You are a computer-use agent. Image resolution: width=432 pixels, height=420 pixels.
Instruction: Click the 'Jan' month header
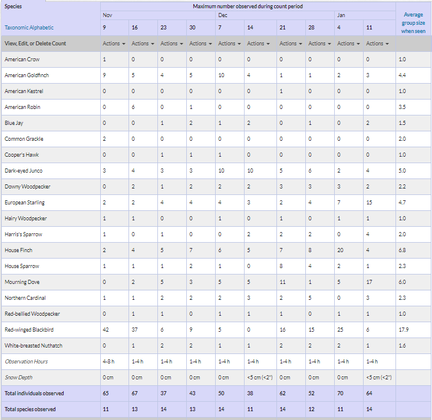[341, 15]
